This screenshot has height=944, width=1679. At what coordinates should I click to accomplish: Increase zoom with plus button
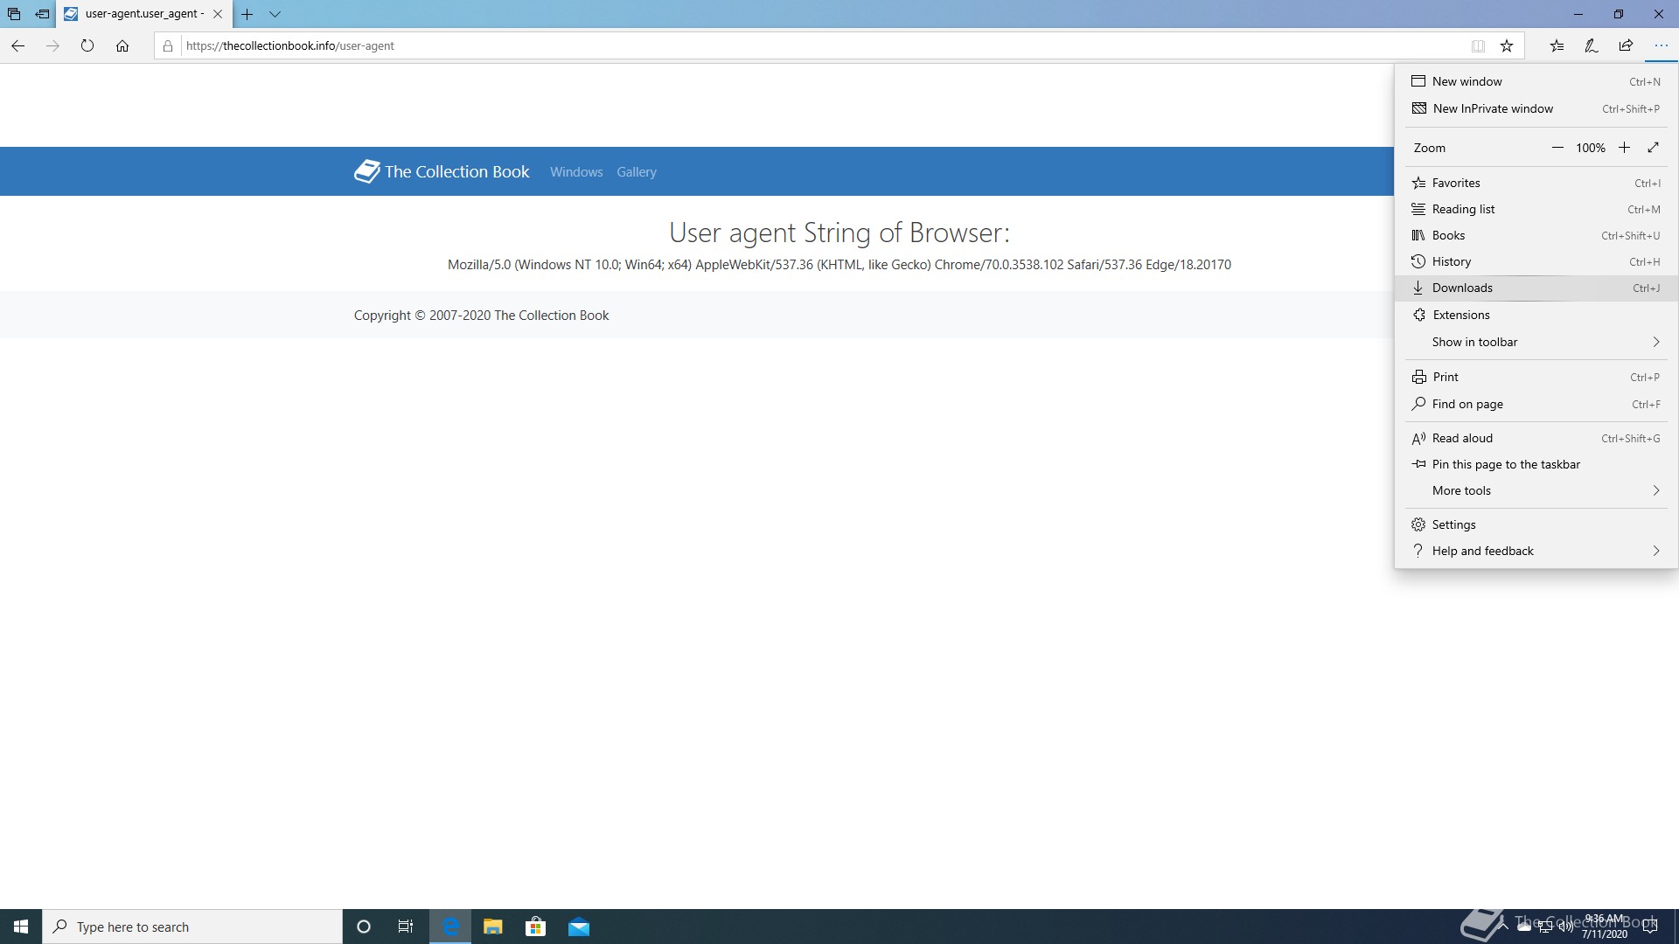pos(1624,148)
